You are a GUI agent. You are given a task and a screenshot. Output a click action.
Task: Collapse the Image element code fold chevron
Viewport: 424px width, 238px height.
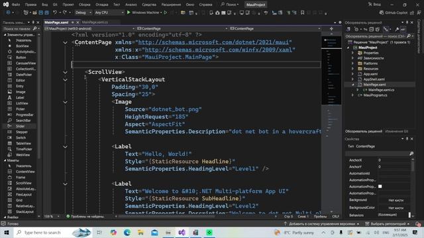(x=65, y=102)
